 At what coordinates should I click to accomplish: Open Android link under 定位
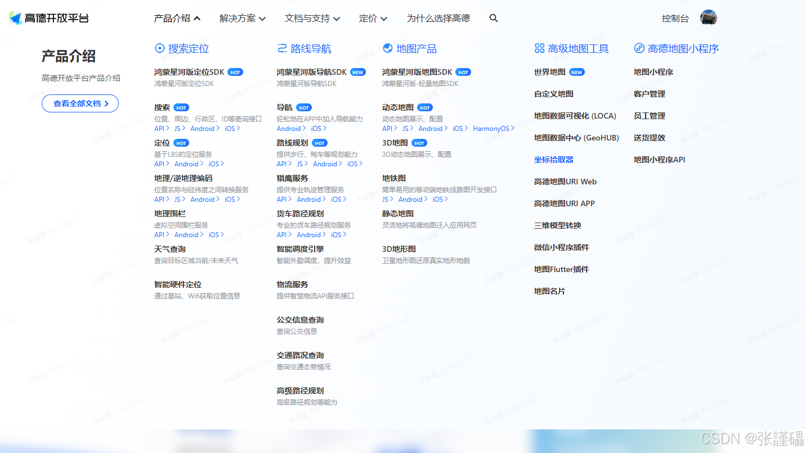189,164
